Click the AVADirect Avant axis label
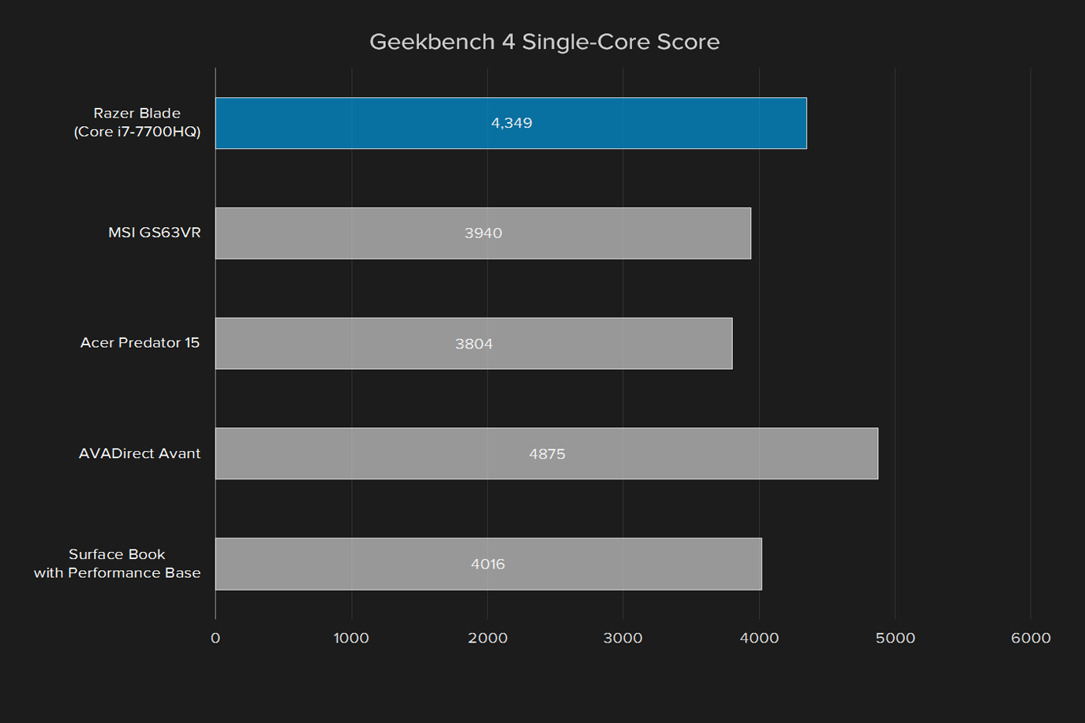1085x723 pixels. pyautogui.click(x=140, y=453)
